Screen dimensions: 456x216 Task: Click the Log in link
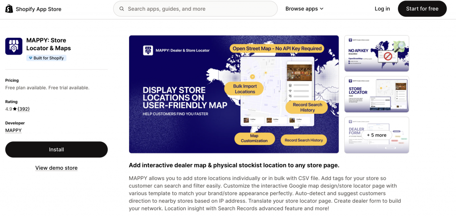point(382,9)
